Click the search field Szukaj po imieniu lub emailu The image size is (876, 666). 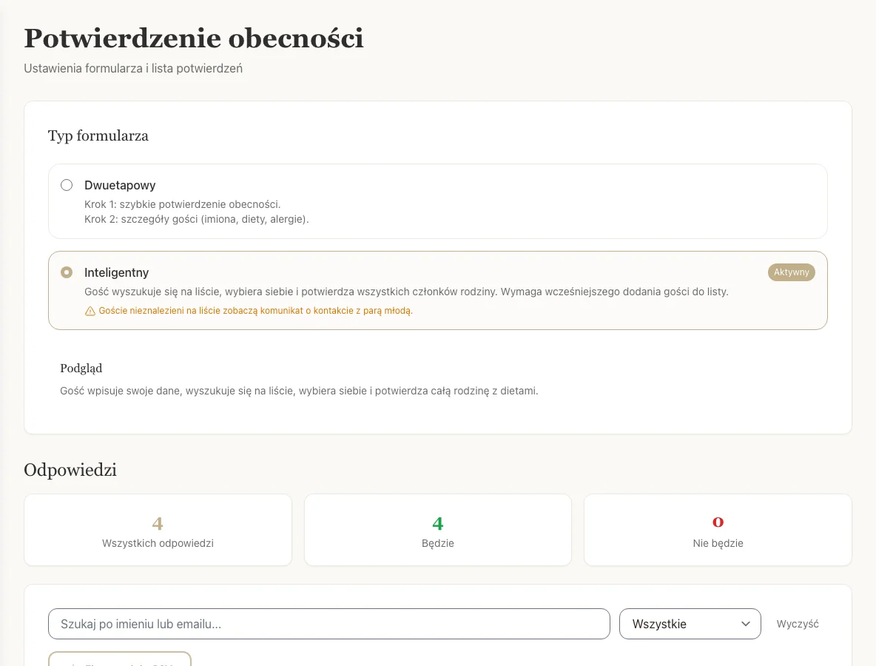[x=328, y=624]
